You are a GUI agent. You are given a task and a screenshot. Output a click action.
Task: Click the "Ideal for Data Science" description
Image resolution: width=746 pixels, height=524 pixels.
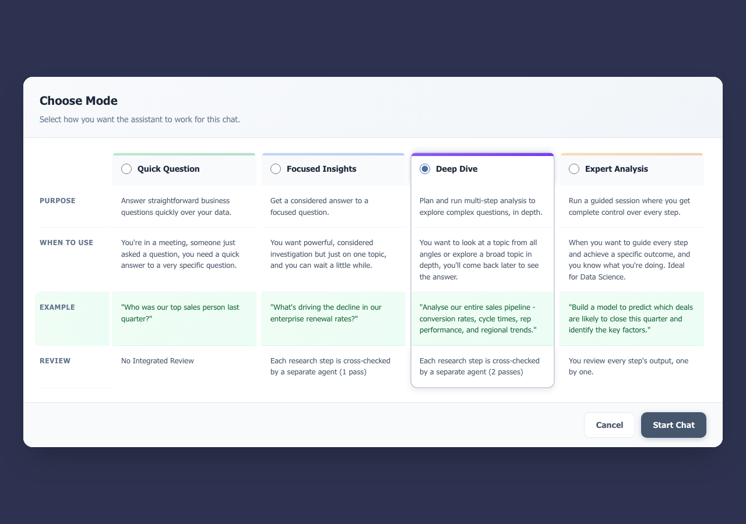click(x=629, y=260)
